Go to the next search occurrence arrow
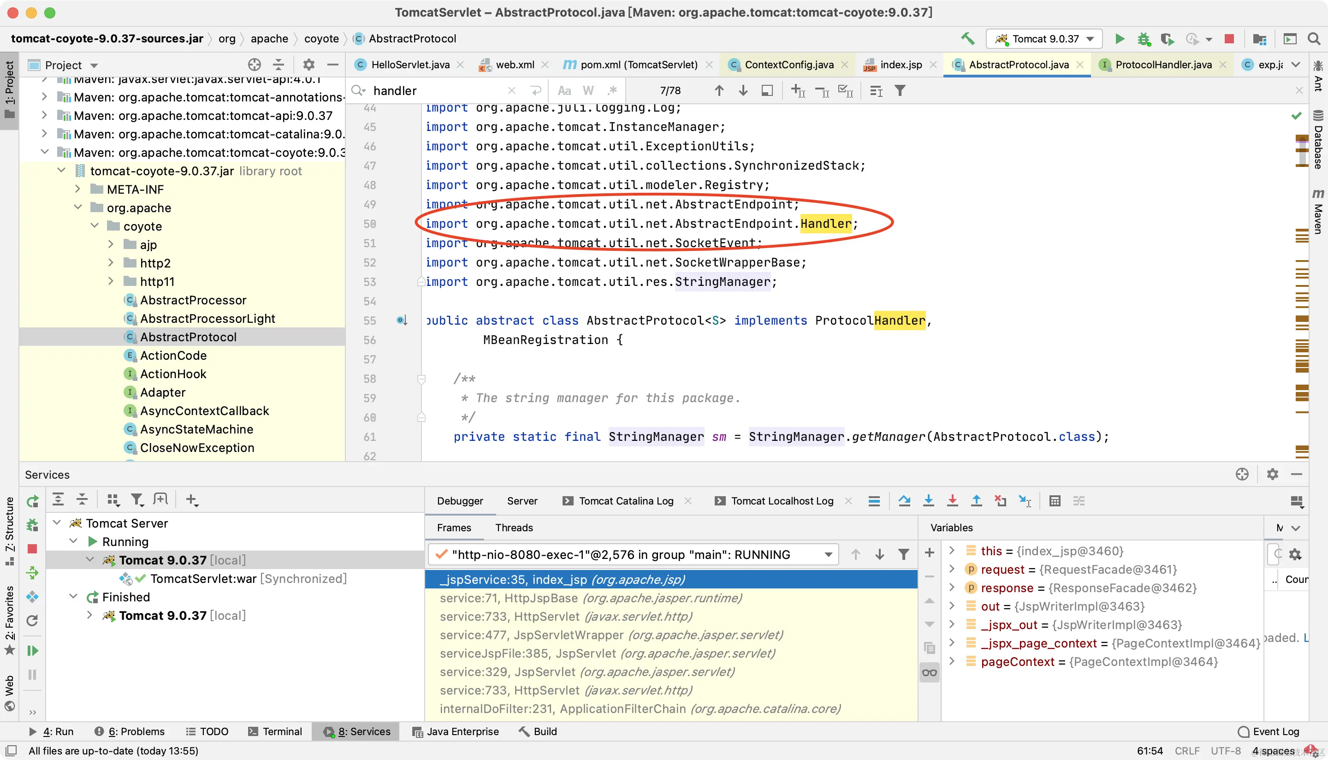1328x760 pixels. pos(743,91)
